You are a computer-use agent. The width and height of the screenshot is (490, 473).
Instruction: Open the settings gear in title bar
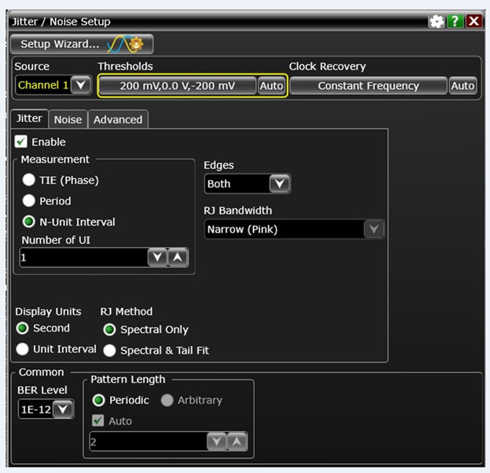tap(436, 22)
